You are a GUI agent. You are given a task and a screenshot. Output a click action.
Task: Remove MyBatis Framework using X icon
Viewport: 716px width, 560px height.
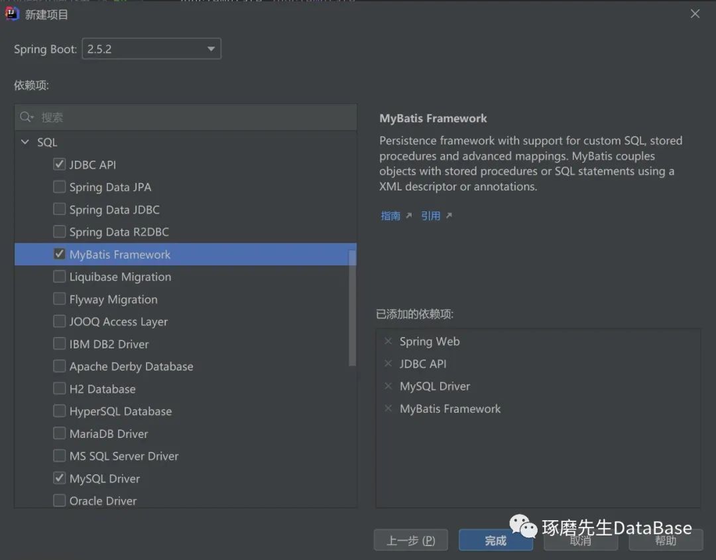tap(388, 409)
